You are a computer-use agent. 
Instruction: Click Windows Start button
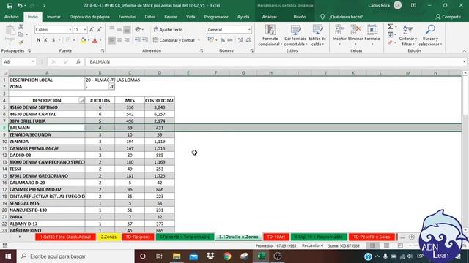click(x=8, y=256)
